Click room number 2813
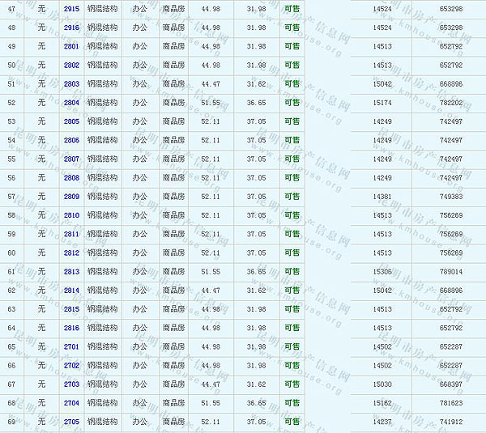This screenshot has width=486, height=433. point(71,272)
